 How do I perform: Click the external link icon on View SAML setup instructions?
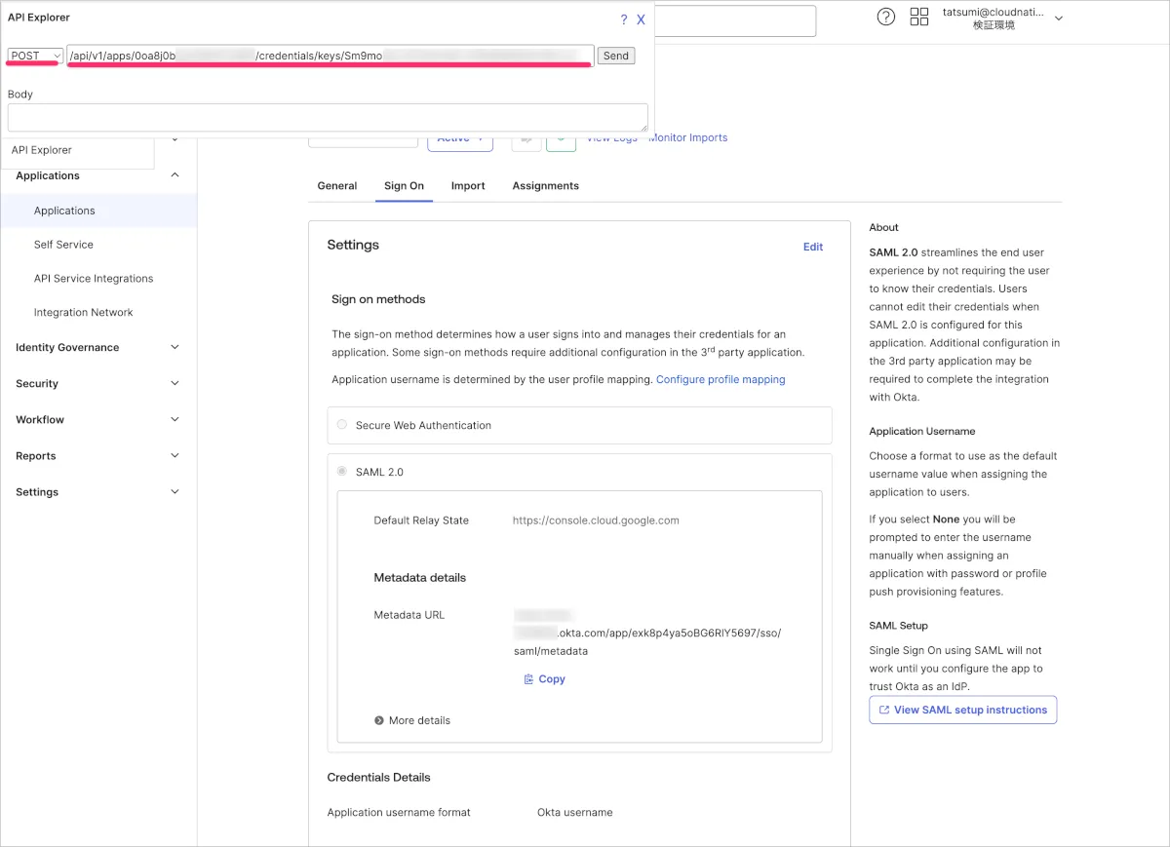[884, 710]
